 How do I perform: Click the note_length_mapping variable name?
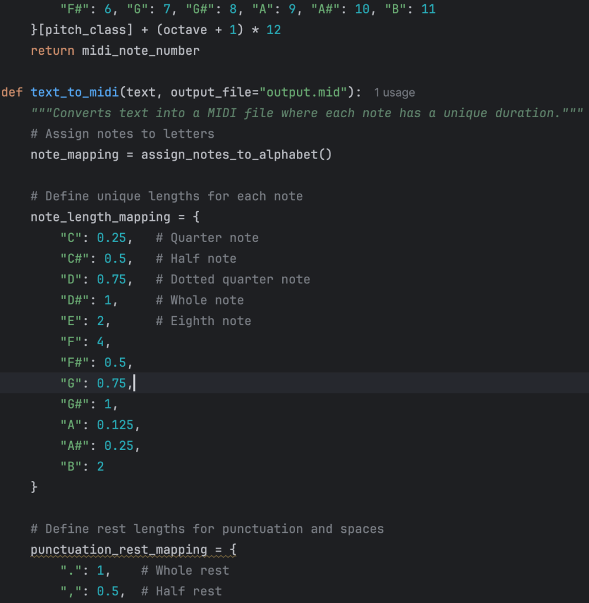point(100,217)
